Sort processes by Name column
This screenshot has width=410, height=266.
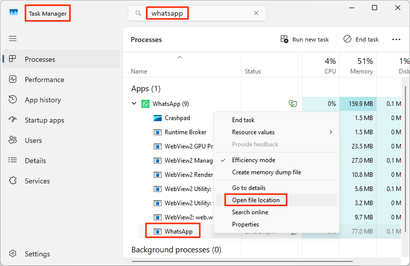coord(182,65)
